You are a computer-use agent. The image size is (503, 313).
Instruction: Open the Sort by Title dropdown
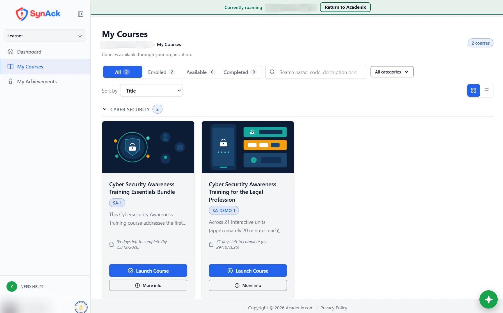151,91
